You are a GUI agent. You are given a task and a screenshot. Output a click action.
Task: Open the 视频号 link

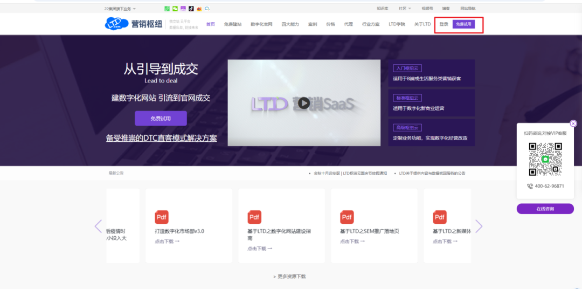pyautogui.click(x=427, y=9)
